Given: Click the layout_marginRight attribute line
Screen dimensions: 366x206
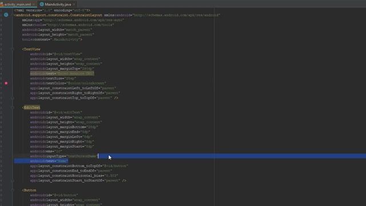Looking at the screenshot, I should (62, 141).
